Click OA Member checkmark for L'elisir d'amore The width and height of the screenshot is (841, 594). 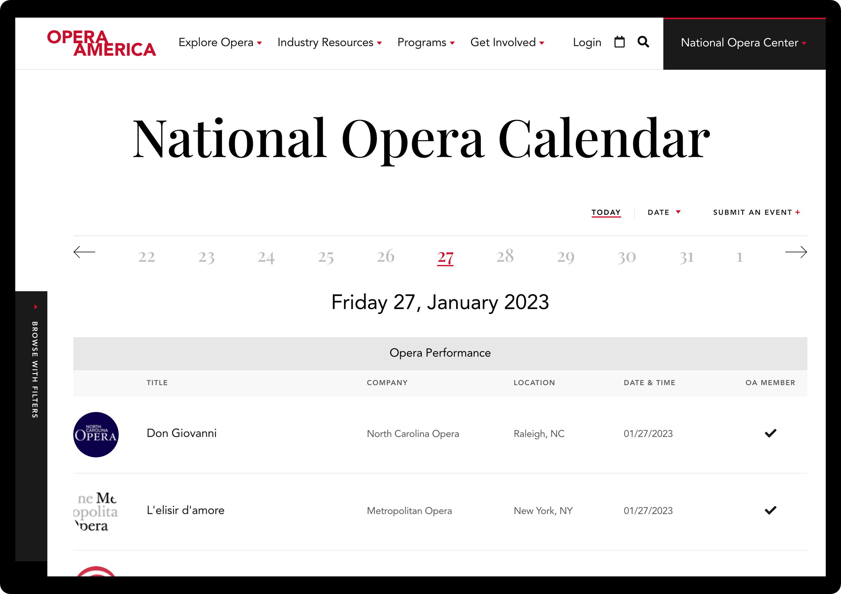770,510
